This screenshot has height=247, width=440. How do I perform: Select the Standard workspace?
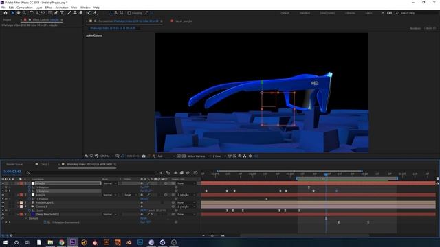click(x=305, y=13)
